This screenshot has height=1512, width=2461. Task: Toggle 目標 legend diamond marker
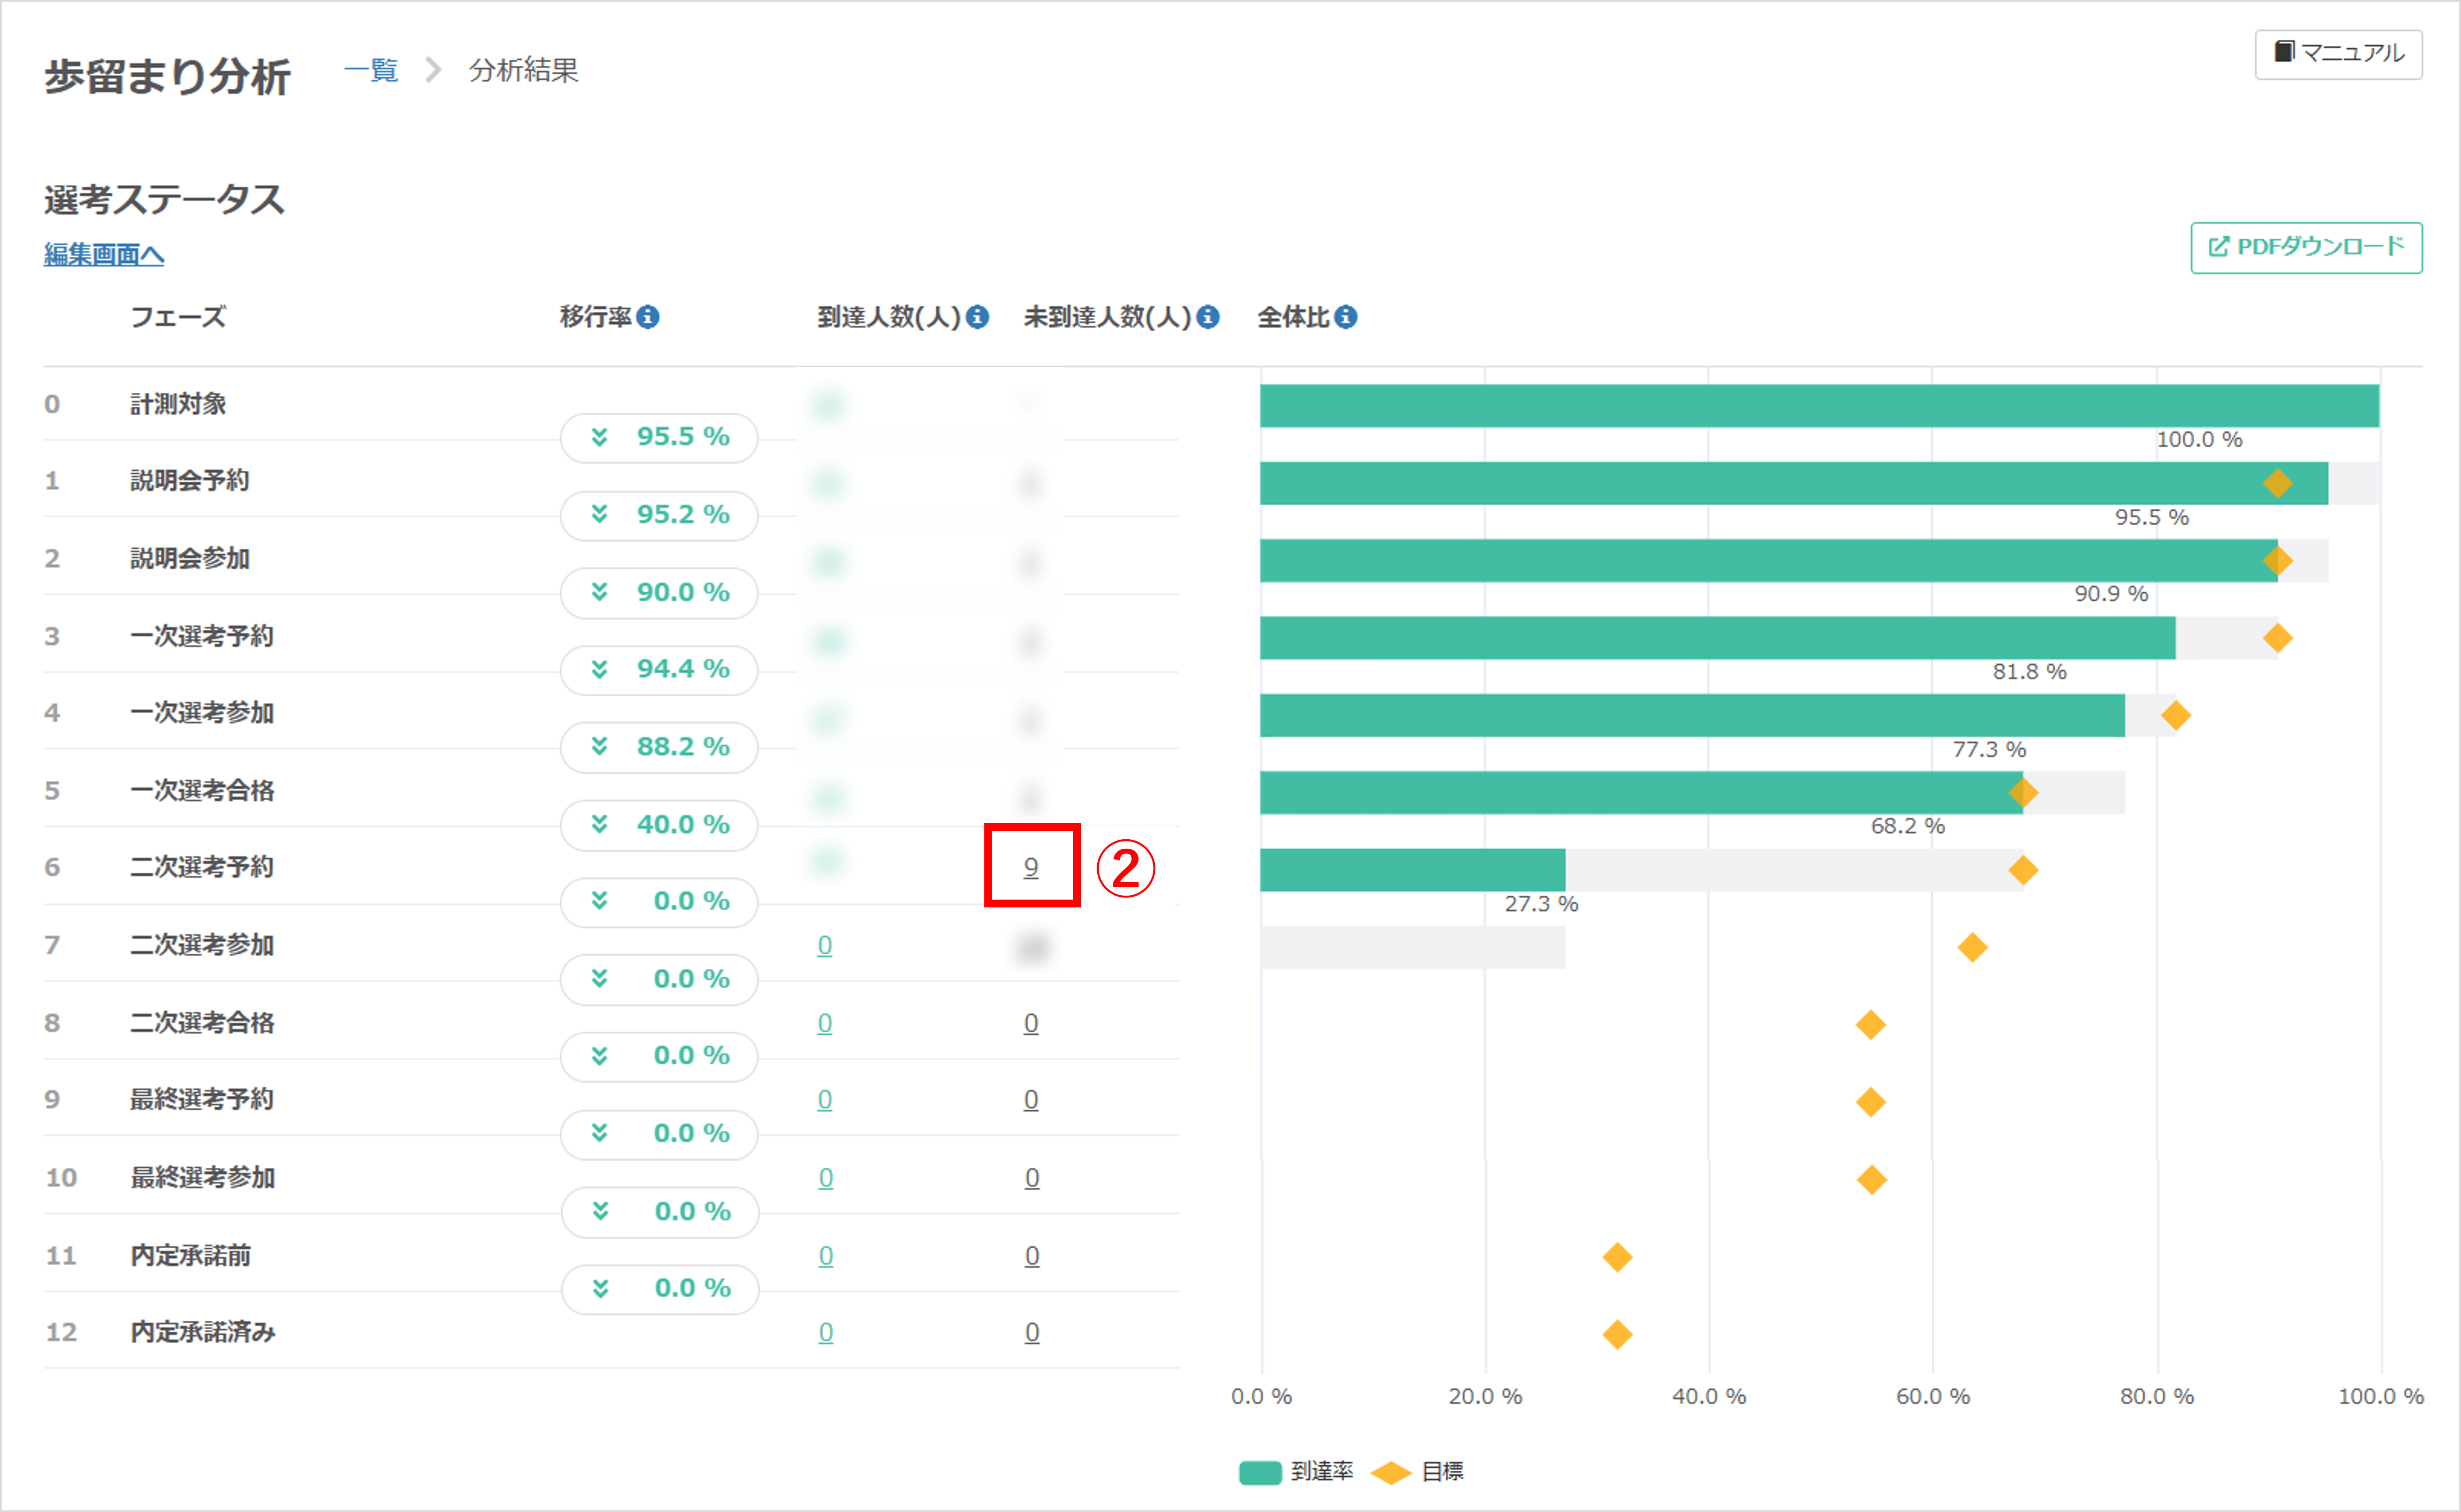[x=1391, y=1472]
